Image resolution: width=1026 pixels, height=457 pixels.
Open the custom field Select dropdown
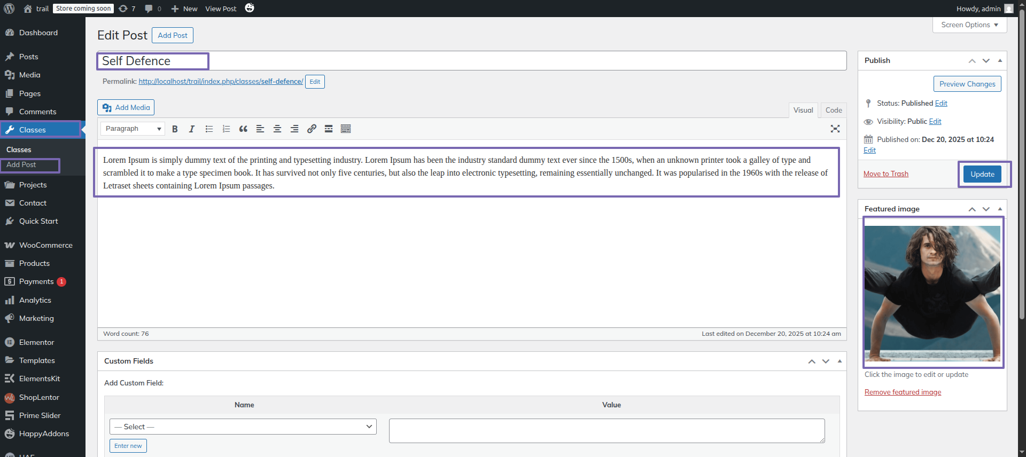coord(243,427)
